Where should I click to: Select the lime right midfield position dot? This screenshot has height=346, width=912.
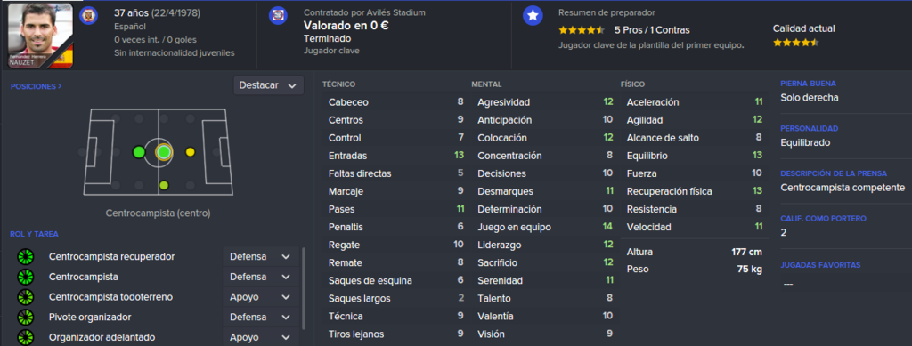[164, 185]
